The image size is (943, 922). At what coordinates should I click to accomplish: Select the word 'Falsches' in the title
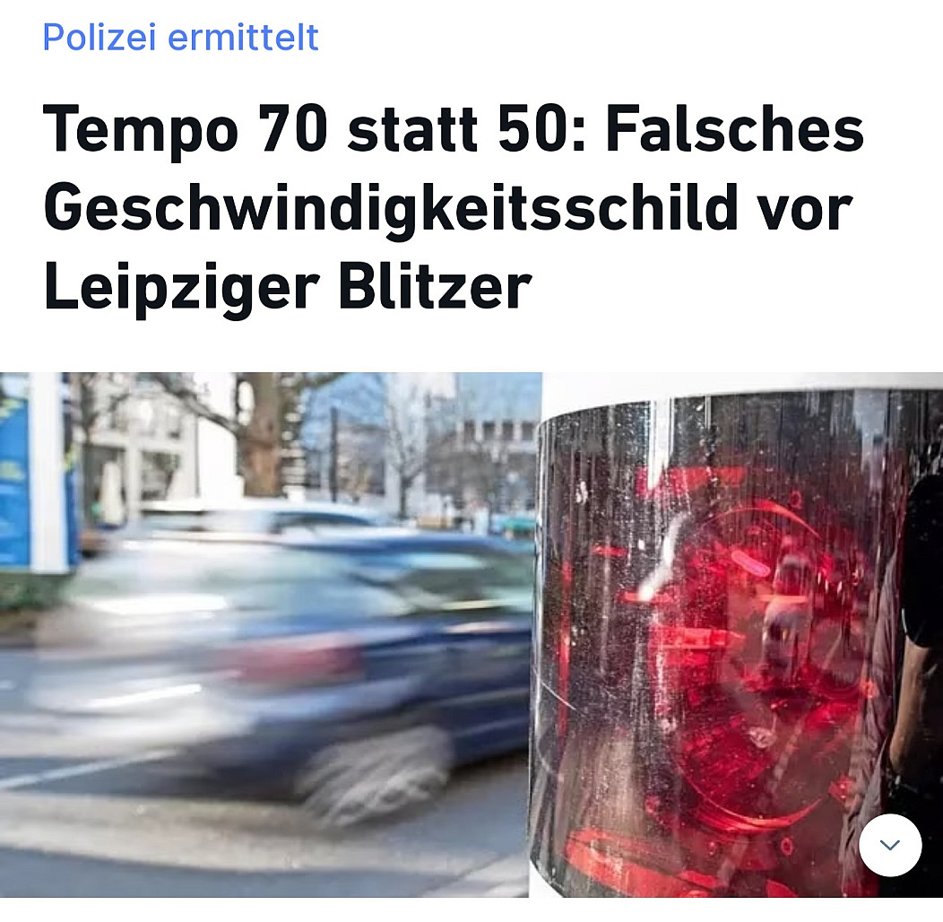coord(735,129)
